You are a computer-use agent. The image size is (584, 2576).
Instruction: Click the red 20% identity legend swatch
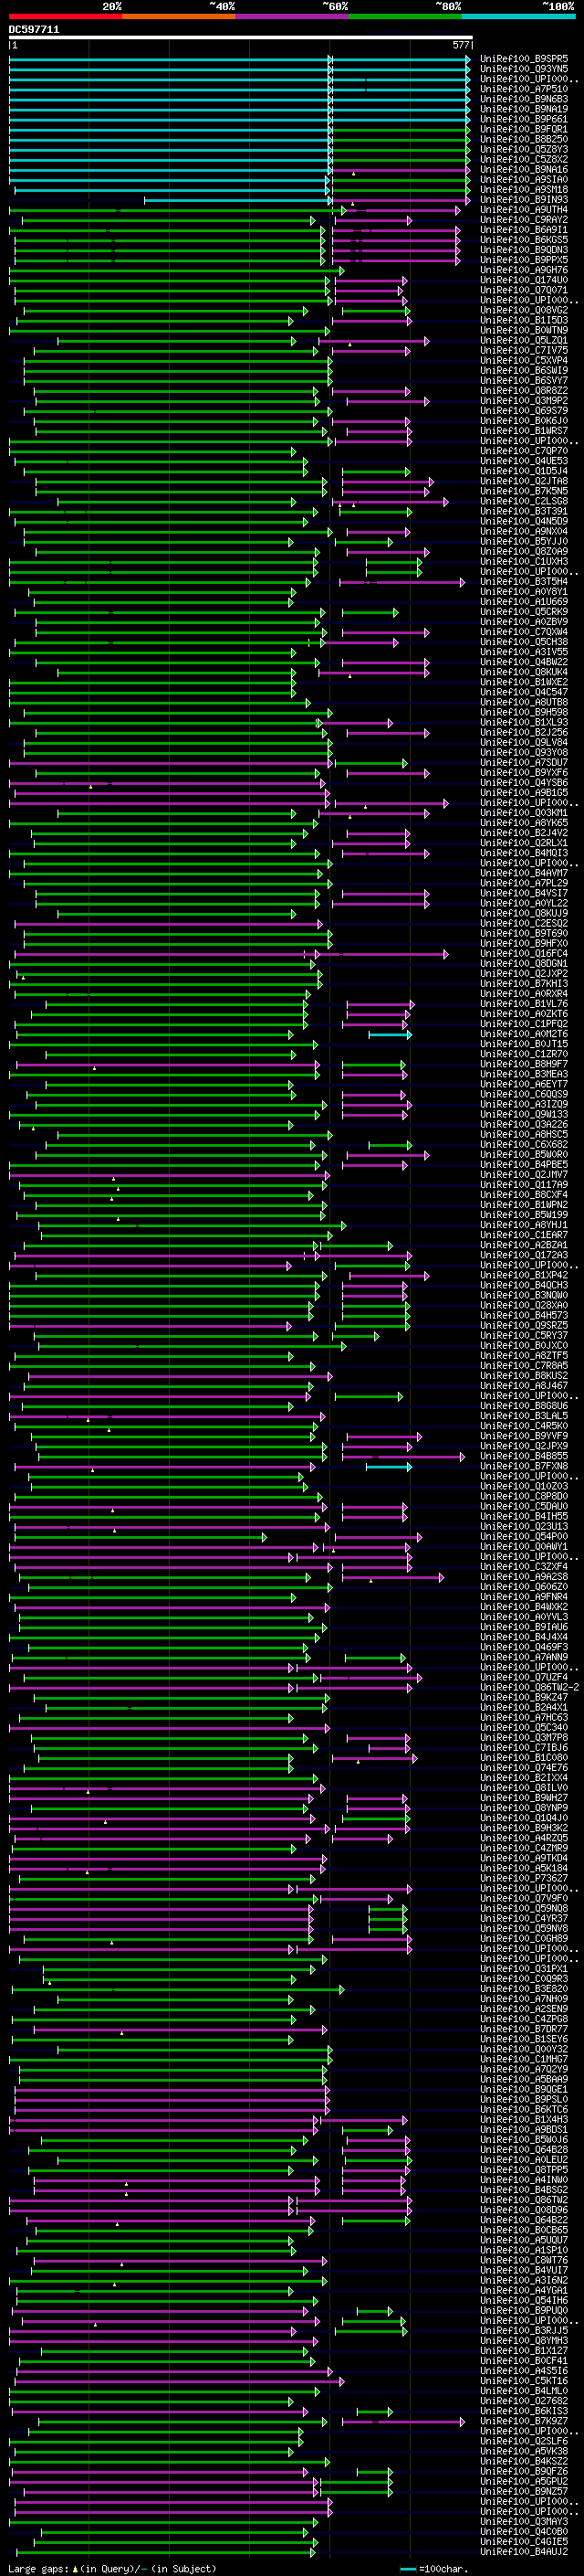(65, 16)
